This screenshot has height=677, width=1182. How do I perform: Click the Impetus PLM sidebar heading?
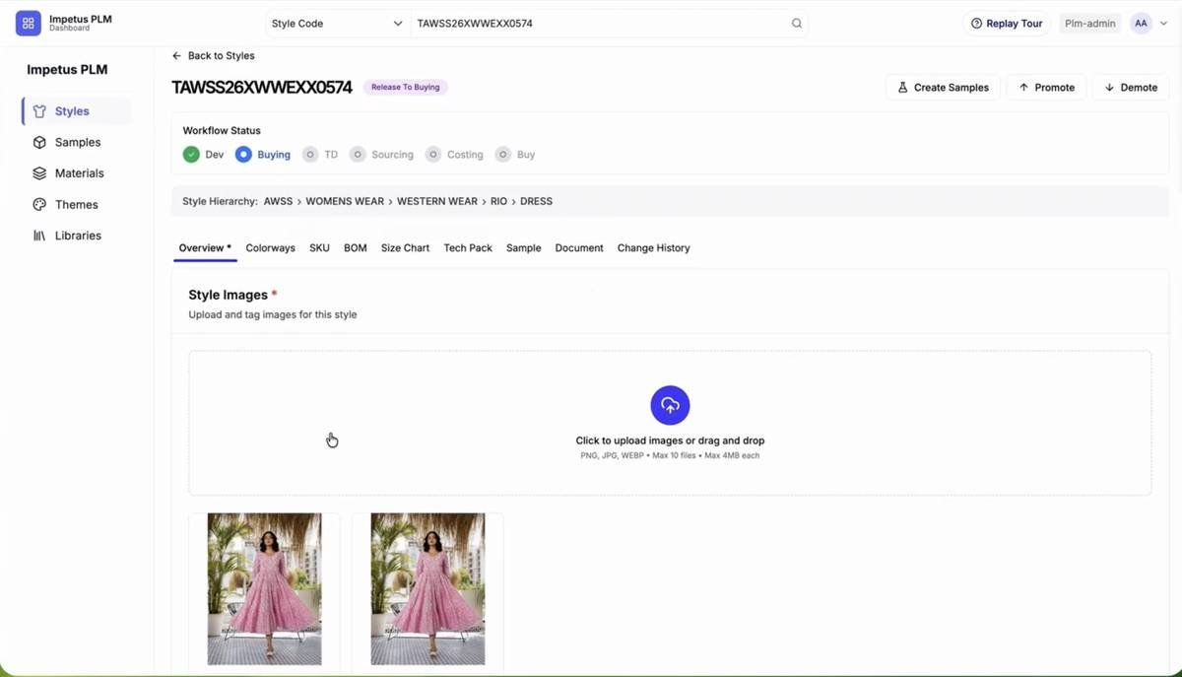(67, 70)
